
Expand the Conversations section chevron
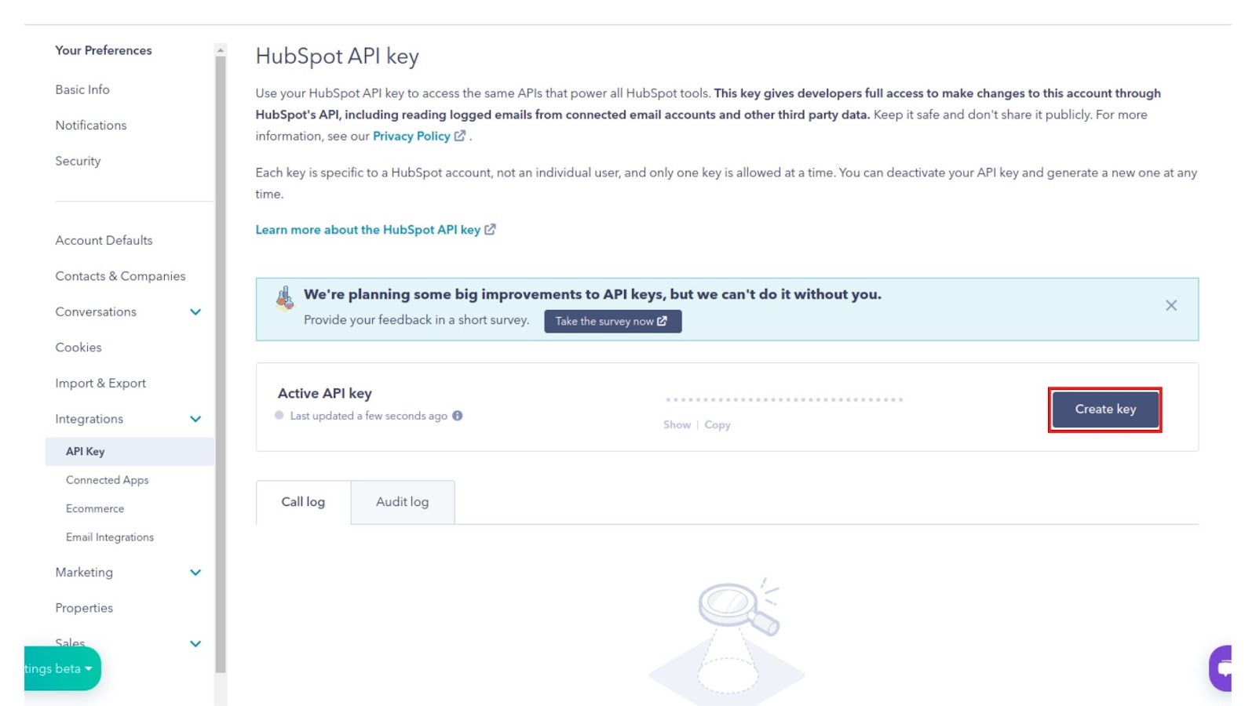(x=195, y=312)
